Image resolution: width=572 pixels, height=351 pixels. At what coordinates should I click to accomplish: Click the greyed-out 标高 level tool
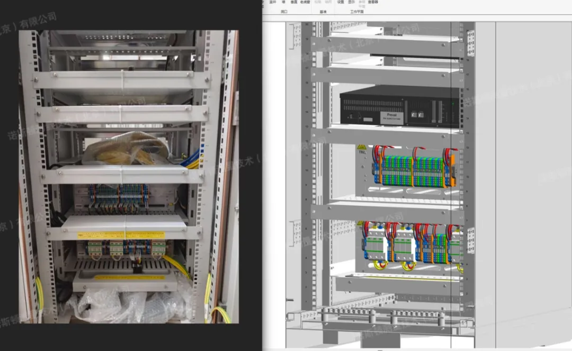318,2
